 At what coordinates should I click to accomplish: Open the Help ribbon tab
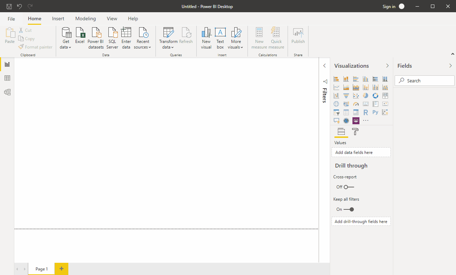133,18
